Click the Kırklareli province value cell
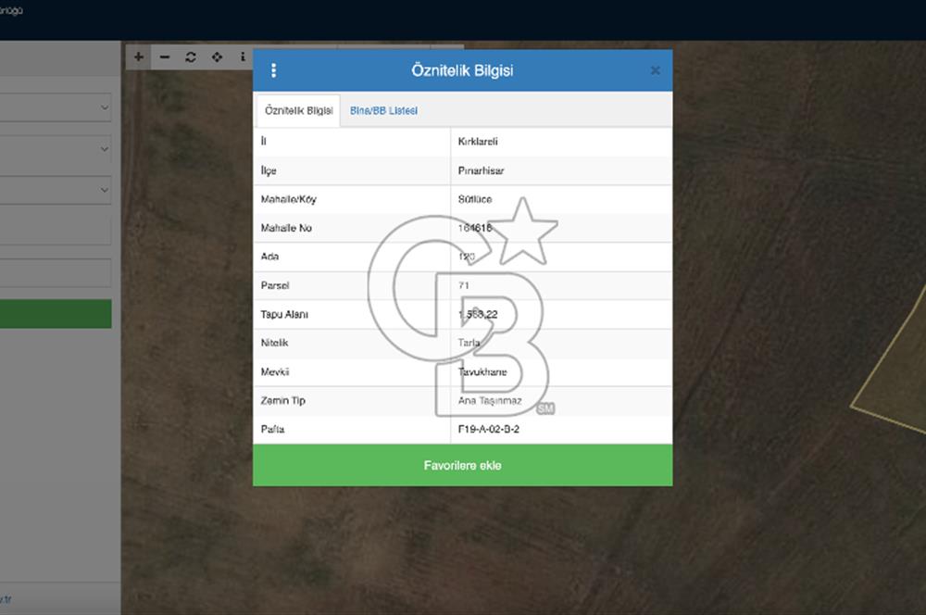Screen dimensions: 926x615 click(478, 142)
